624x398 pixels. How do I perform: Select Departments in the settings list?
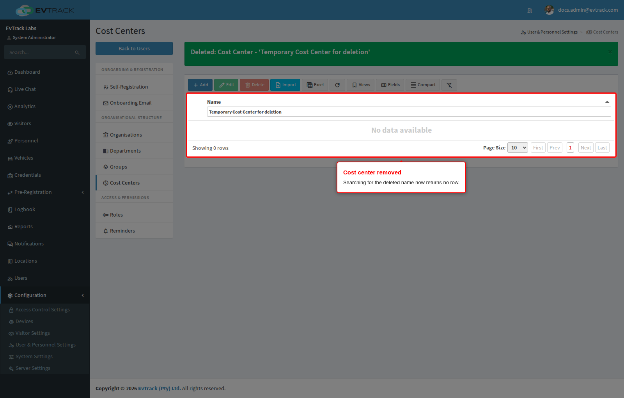pyautogui.click(x=134, y=151)
